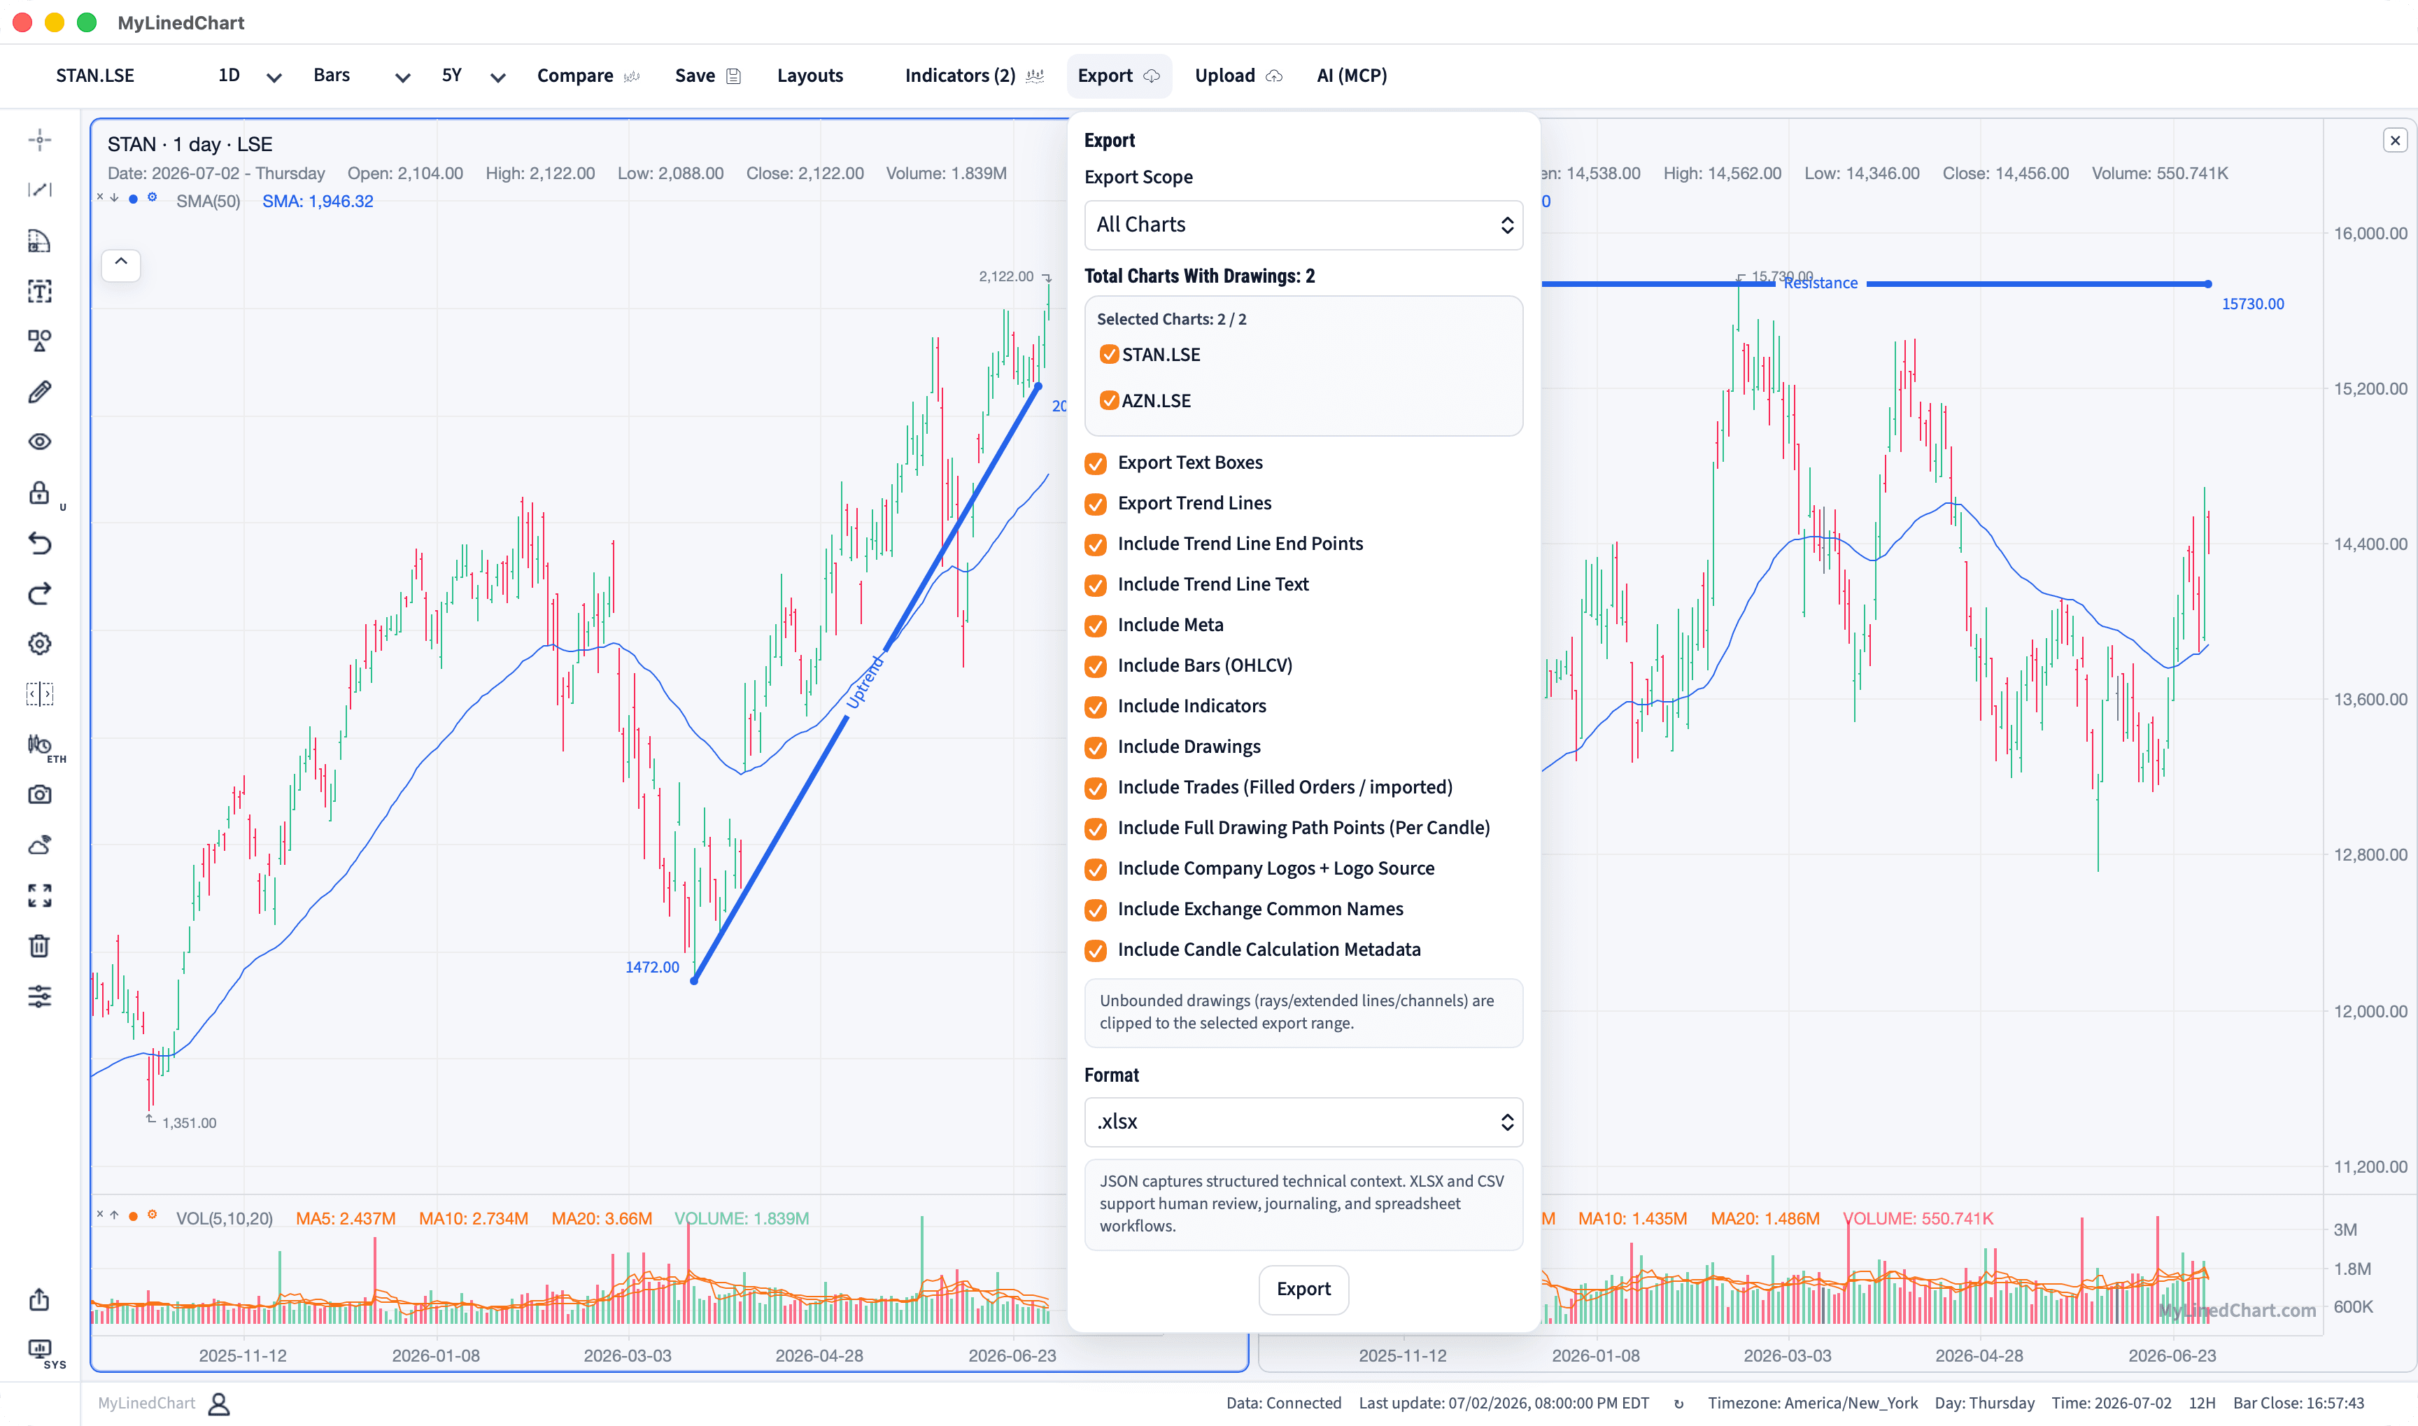Open the AI (MCP) menu

point(1352,76)
